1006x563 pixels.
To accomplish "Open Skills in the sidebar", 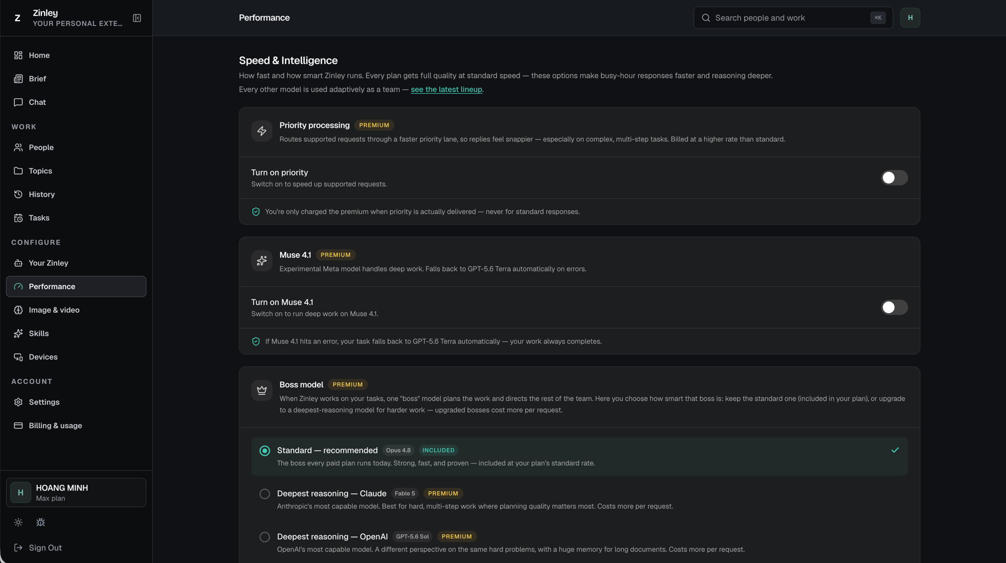I will (x=76, y=333).
